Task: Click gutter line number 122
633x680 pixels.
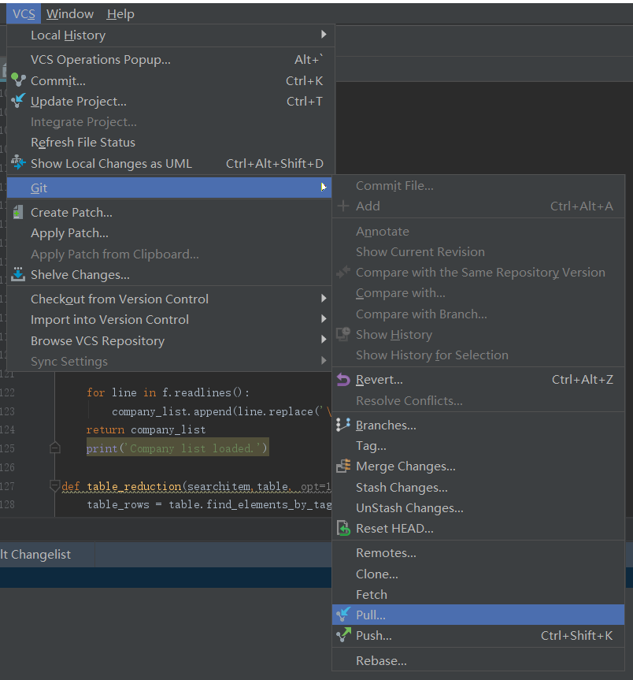Action: point(7,393)
